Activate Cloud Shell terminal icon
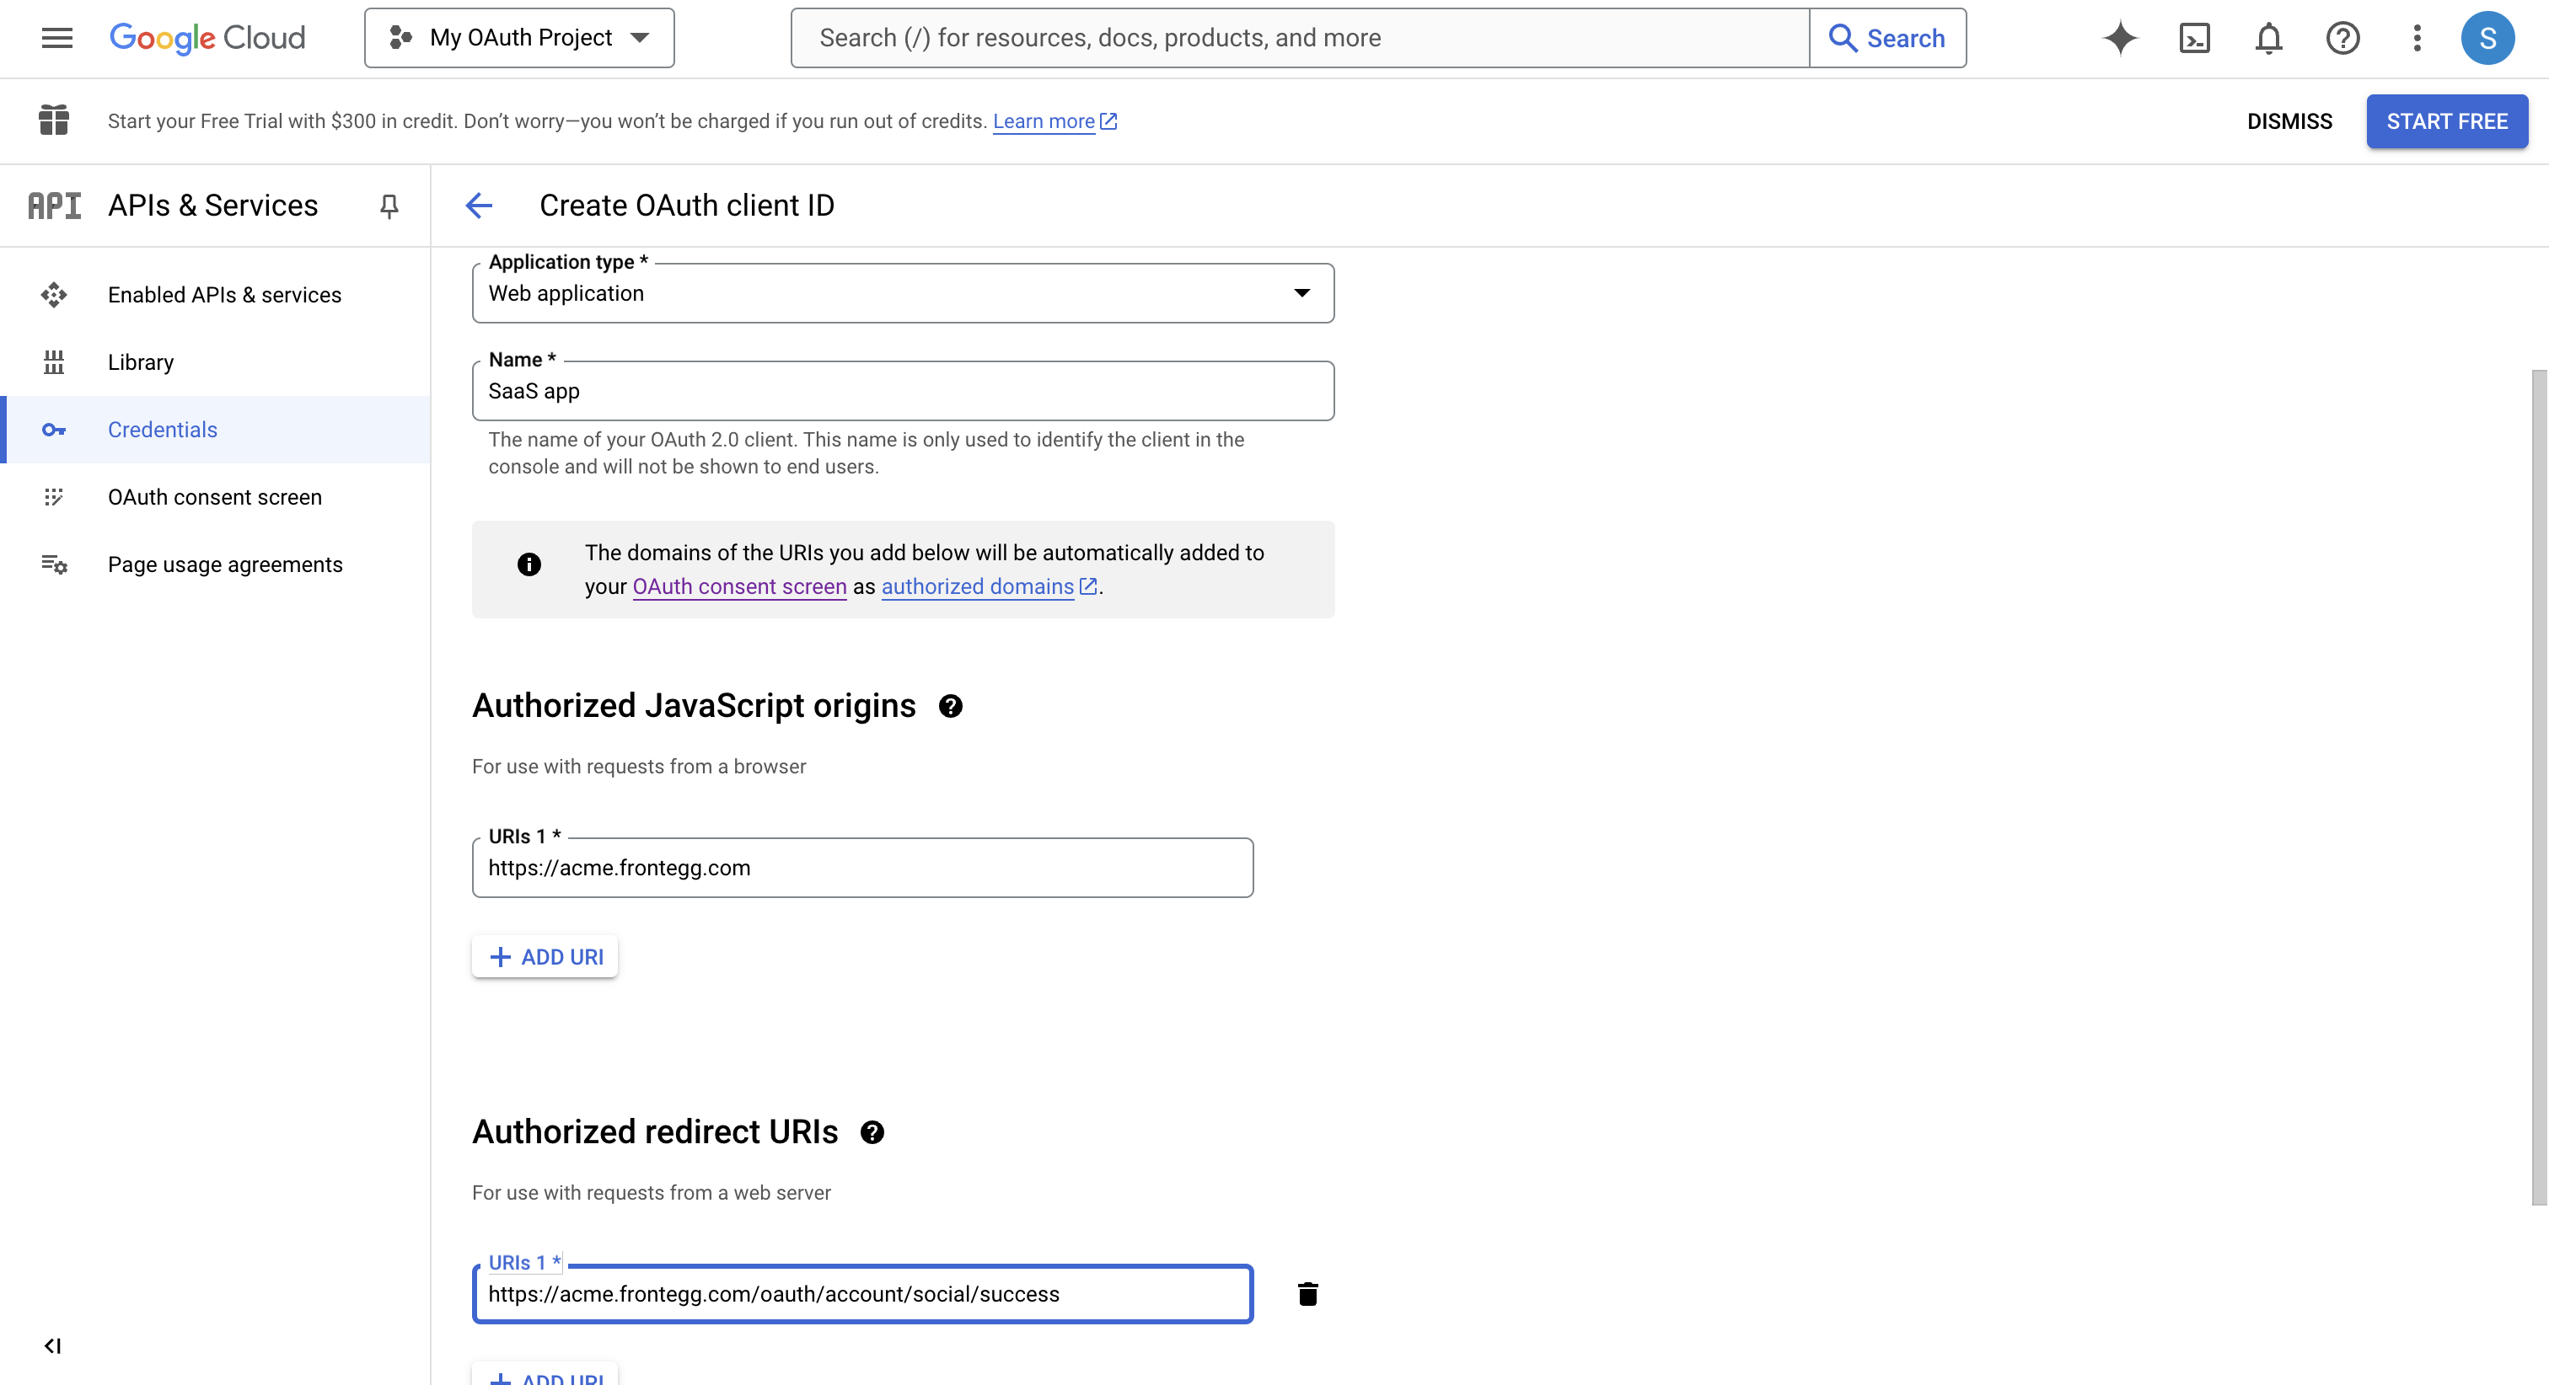The height and width of the screenshot is (1385, 2549). (x=2194, y=38)
